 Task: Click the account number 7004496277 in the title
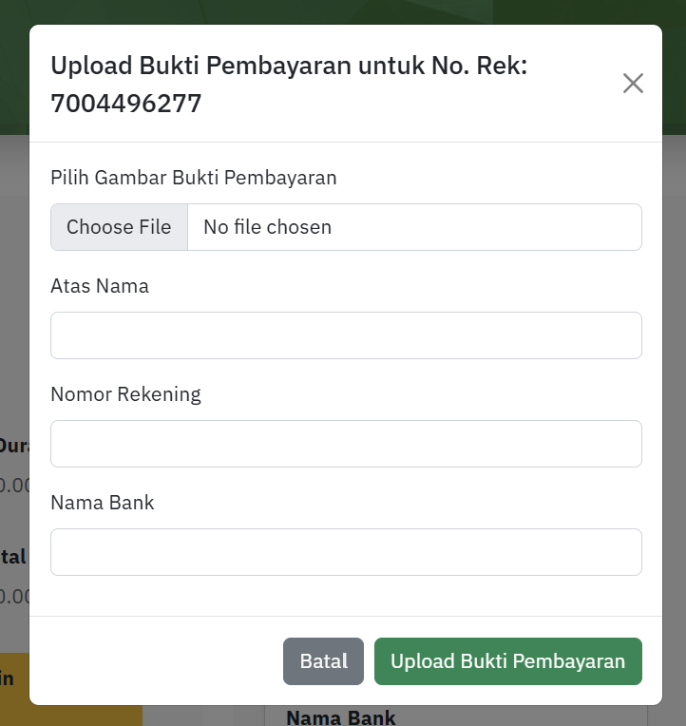126,104
